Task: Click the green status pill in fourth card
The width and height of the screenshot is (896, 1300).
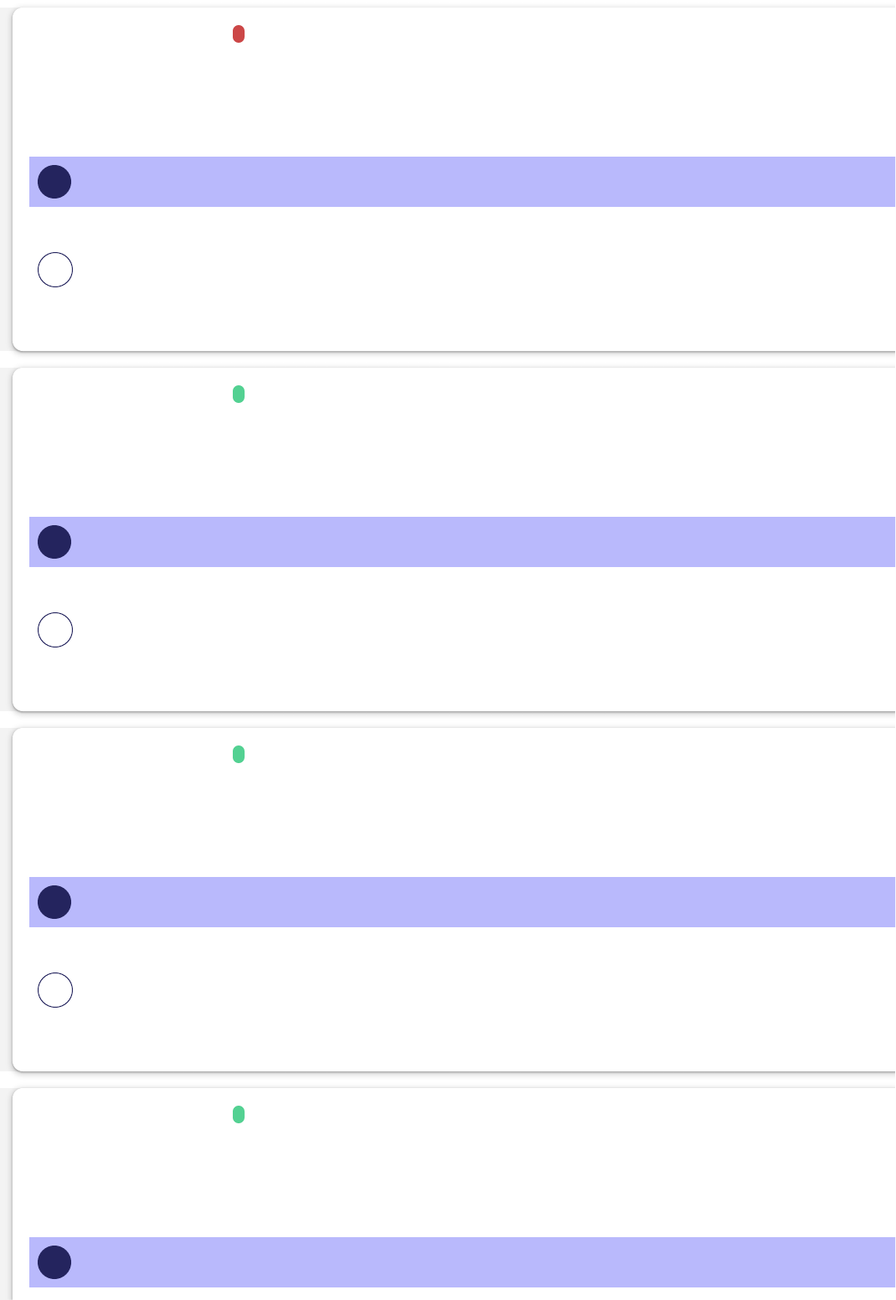Action: pos(239,1115)
